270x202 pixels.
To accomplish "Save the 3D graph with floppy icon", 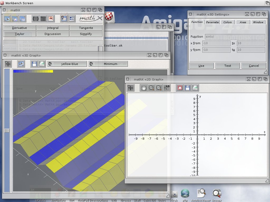I will (x=34, y=64).
